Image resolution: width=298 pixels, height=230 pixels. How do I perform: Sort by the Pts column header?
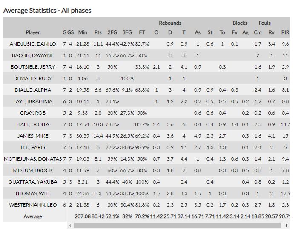click(x=98, y=32)
